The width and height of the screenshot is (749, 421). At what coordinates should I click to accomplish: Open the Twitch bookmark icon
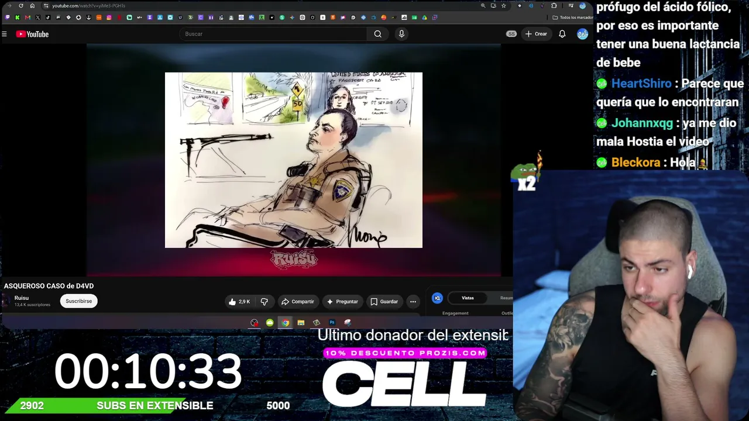pyautogui.click(x=7, y=18)
